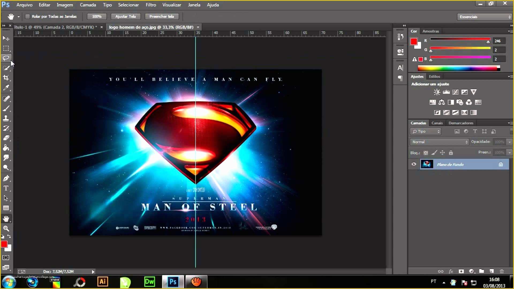Toggle type layer filter
Screen dimensions: 514x289
point(475,131)
